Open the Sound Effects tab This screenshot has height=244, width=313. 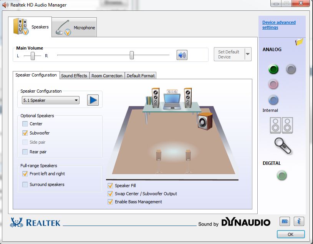click(74, 76)
